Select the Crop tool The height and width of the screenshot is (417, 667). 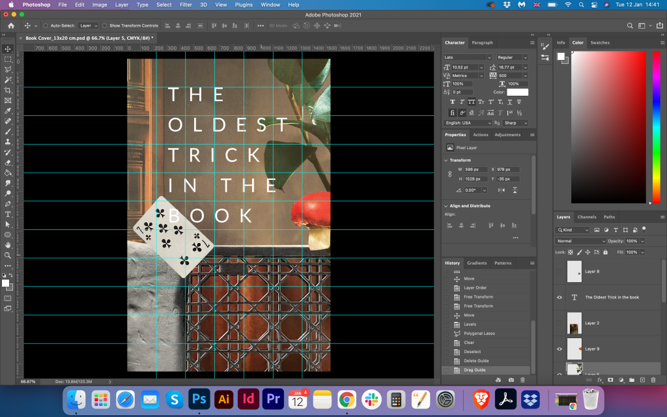8,90
